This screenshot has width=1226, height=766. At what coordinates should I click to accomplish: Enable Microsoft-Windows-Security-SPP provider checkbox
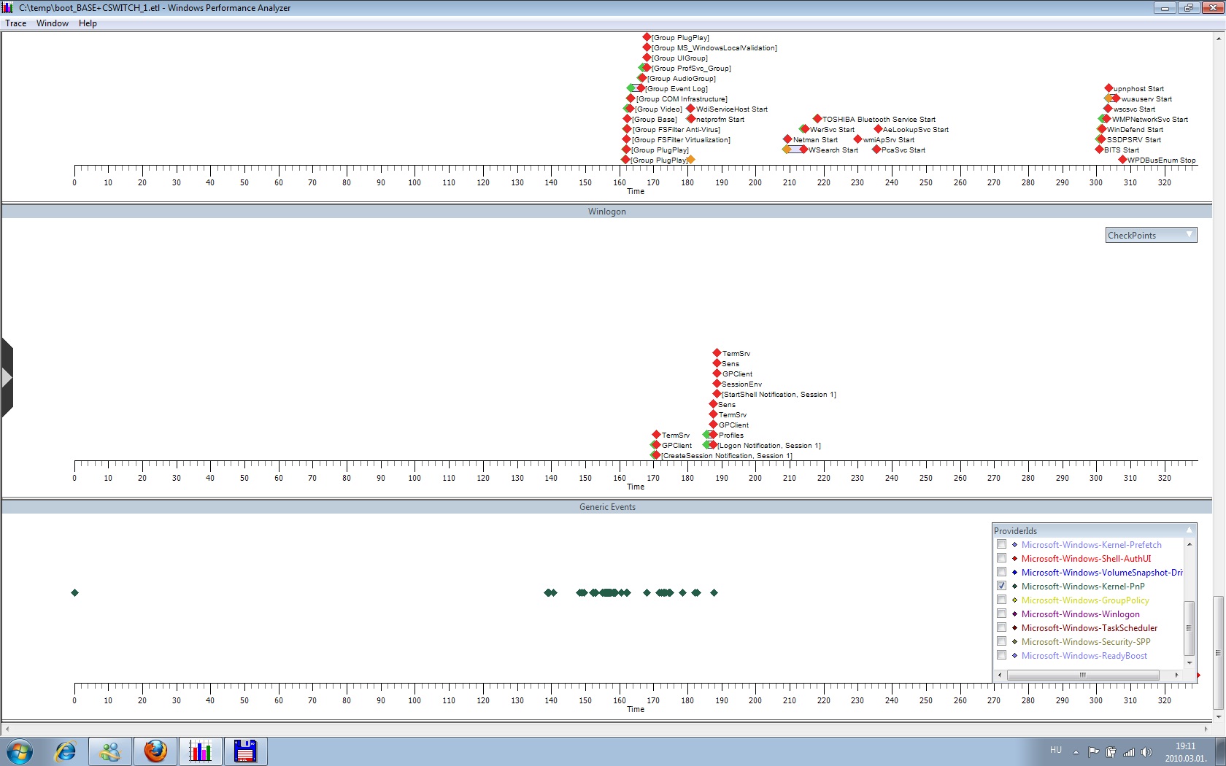point(1001,641)
